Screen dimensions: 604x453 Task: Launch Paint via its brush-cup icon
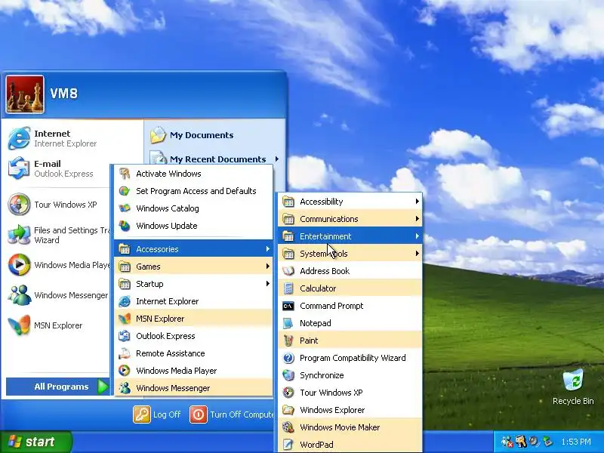(288, 341)
